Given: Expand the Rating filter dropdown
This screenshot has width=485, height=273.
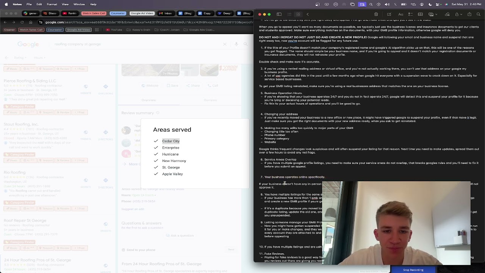Looking at the screenshot, I should 20,58.
